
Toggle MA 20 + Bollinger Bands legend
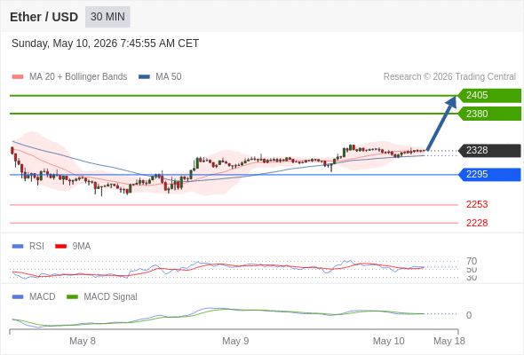(69, 77)
